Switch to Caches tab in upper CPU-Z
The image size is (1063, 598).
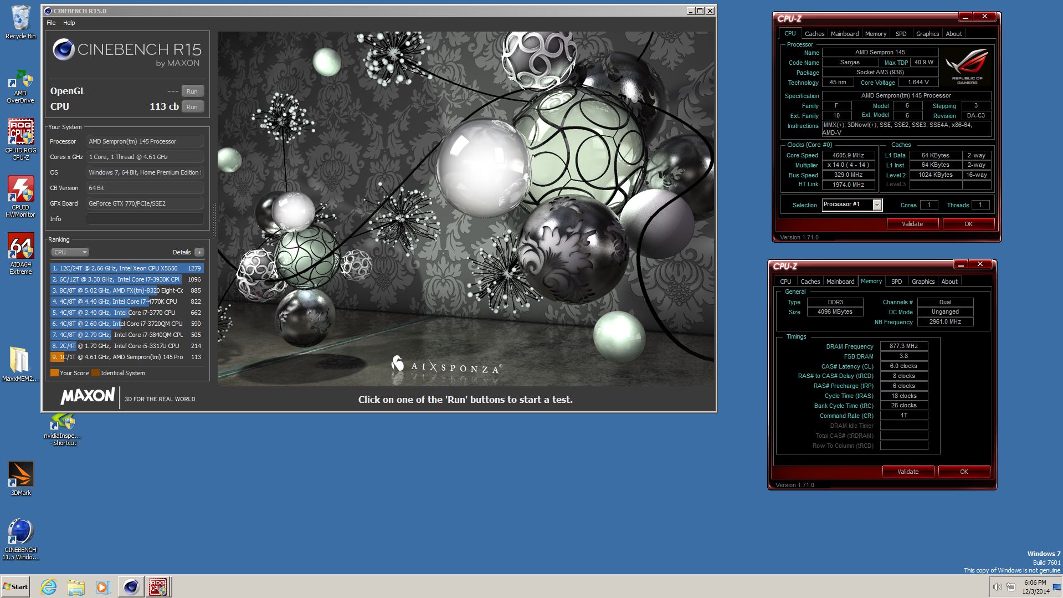tap(814, 34)
